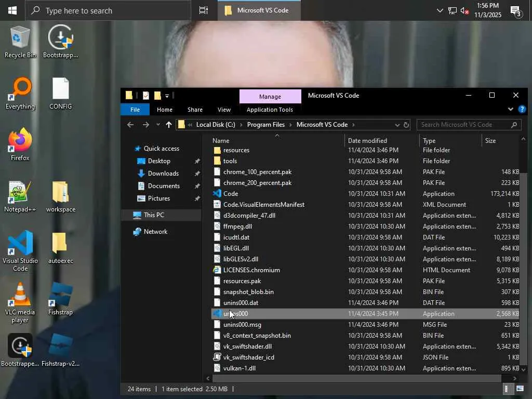
Task: Select the Fishstrap-v2 desktop icon
Action: [x=60, y=350]
